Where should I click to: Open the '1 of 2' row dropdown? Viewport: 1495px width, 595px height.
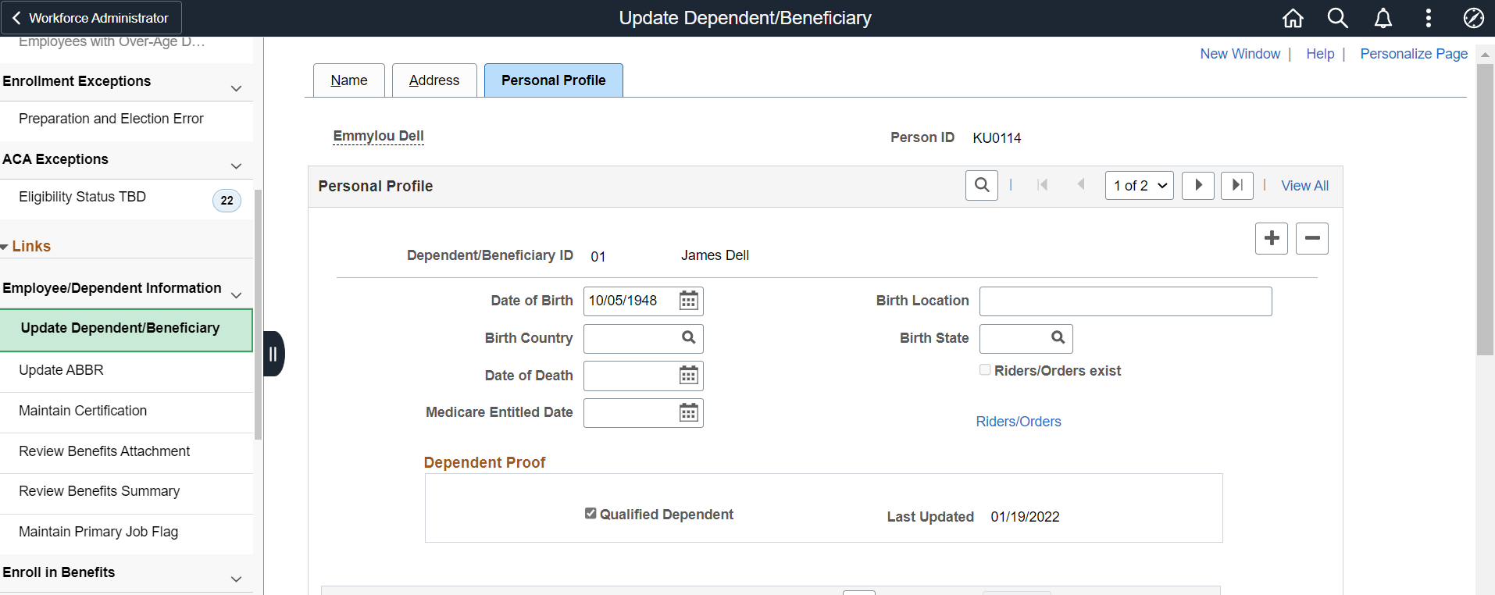[1139, 185]
